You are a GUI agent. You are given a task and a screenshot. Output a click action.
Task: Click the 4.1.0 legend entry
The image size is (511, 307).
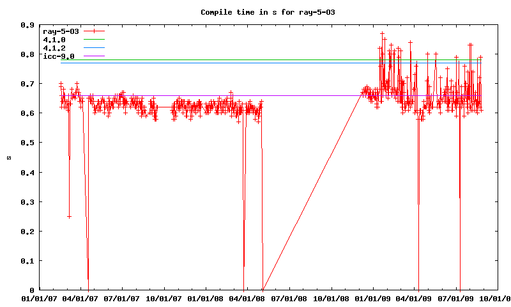(x=54, y=40)
